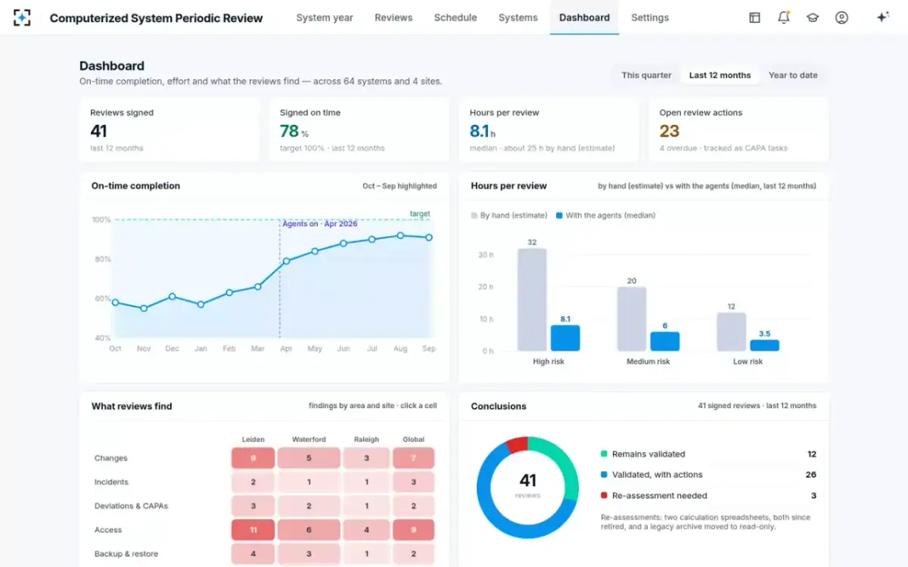908x567 pixels.
Task: Open the Signed on time card
Action: point(359,129)
